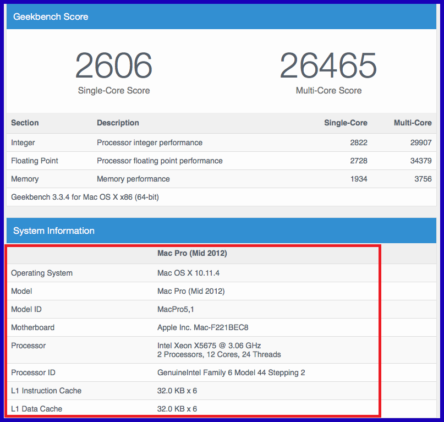Screen dimensions: 444x422
Task: Select the 'Mac OS X 10.11.4' value
Action: [188, 273]
